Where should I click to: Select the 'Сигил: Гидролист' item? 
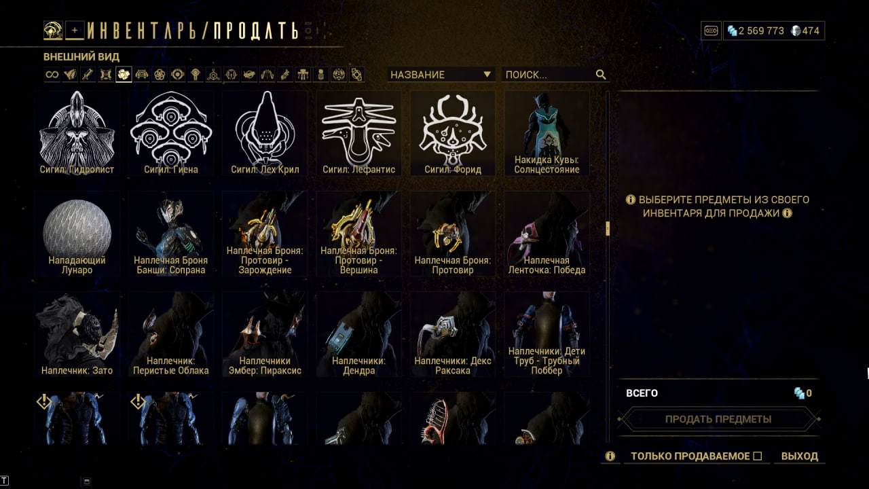77,134
